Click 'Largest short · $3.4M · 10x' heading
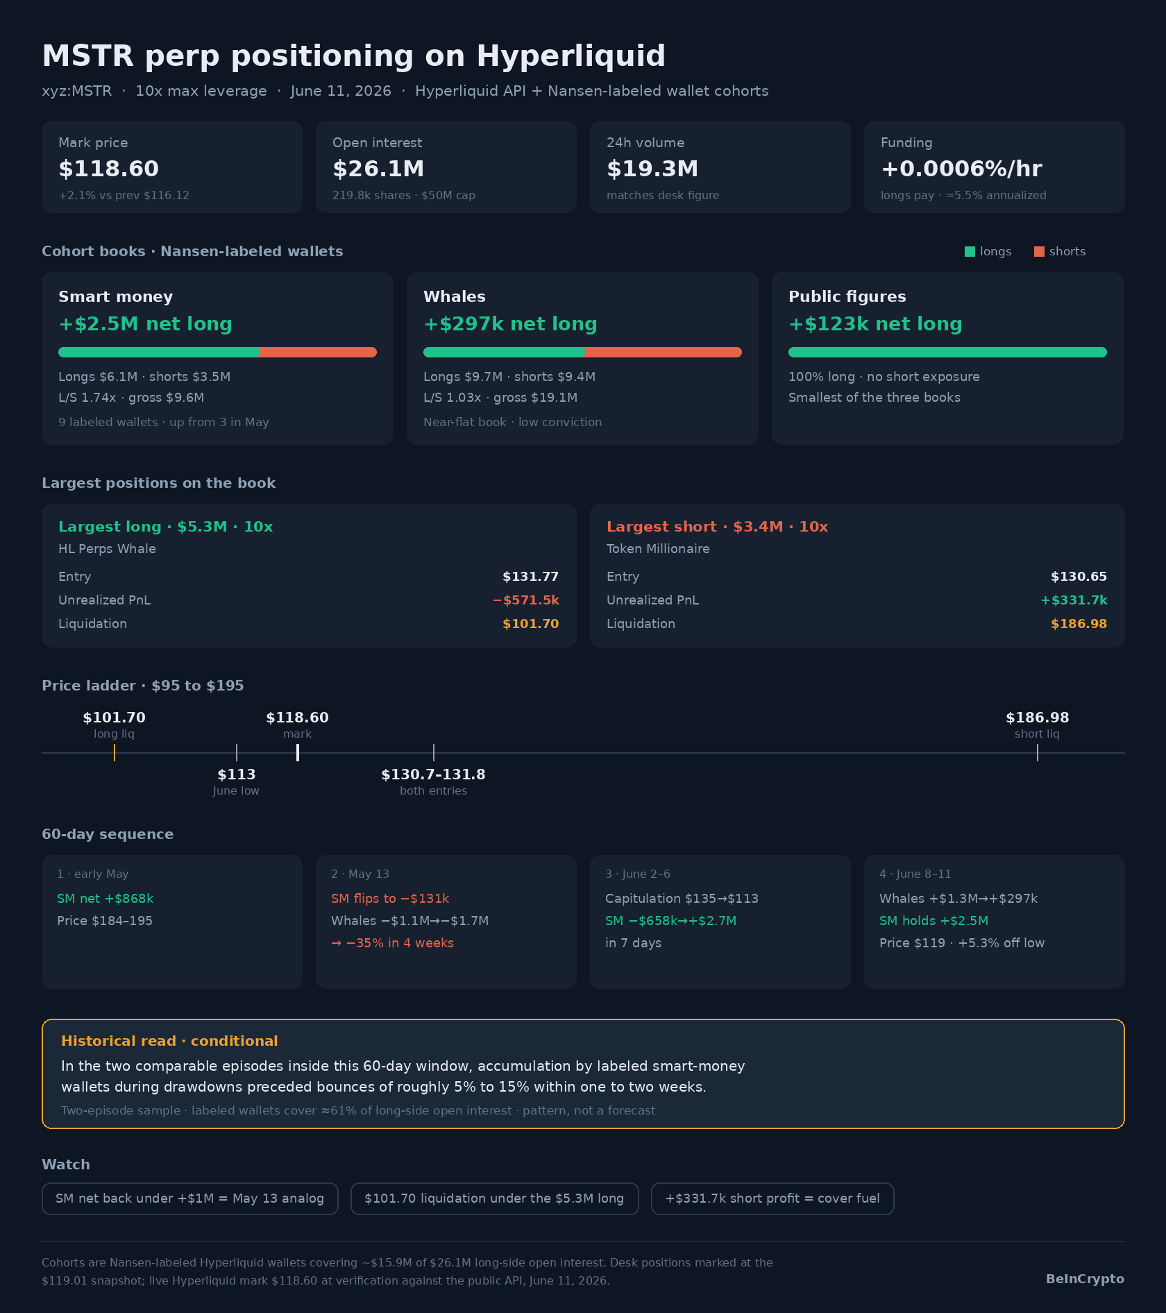 click(718, 527)
